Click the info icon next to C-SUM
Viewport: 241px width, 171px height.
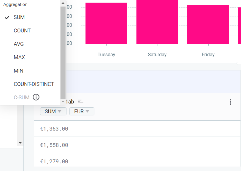pyautogui.click(x=36, y=97)
